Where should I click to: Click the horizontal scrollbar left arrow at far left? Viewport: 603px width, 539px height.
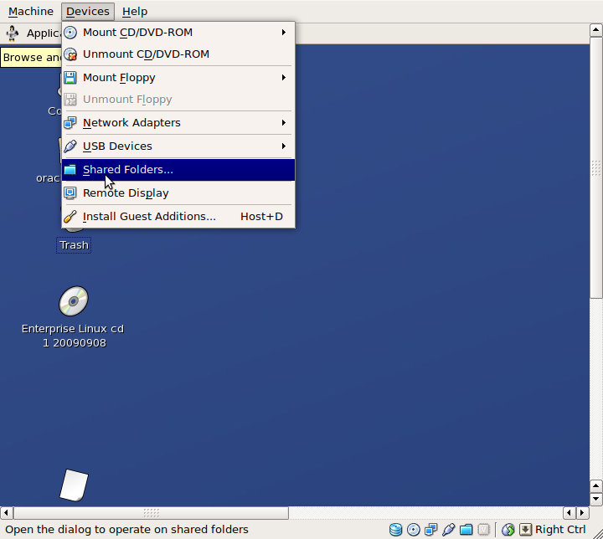[x=6, y=513]
